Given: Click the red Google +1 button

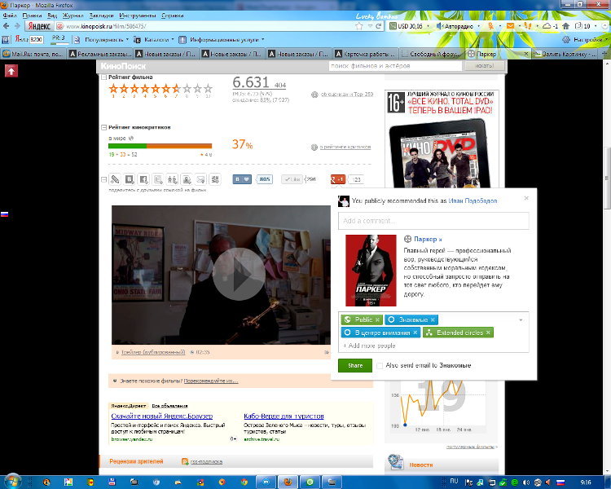Looking at the screenshot, I should pos(338,179).
